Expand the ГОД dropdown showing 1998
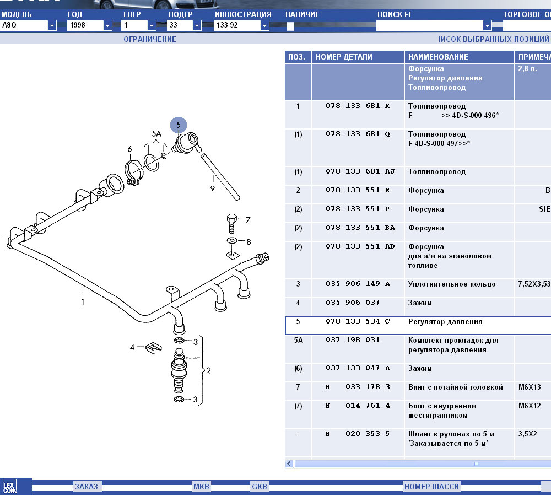 click(x=107, y=25)
